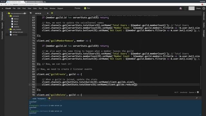Image resolution: width=206 pixels, height=116 pixels.
Task: Open the Commands side panel
Action: pos(2,35)
